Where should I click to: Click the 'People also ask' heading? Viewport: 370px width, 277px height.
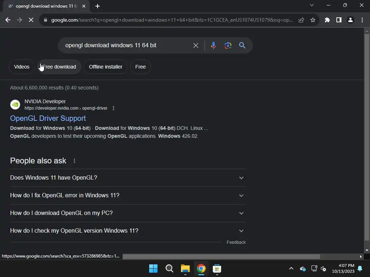pyautogui.click(x=38, y=161)
